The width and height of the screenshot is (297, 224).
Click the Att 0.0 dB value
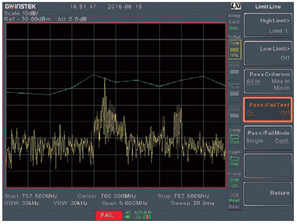pos(72,19)
